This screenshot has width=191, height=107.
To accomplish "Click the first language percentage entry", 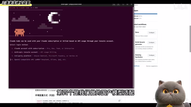I will coord(138,16).
